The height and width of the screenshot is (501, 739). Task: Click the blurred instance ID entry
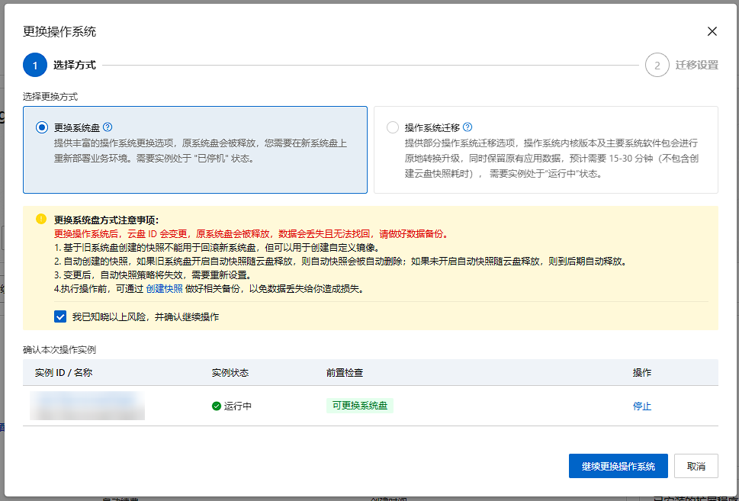[x=87, y=406]
